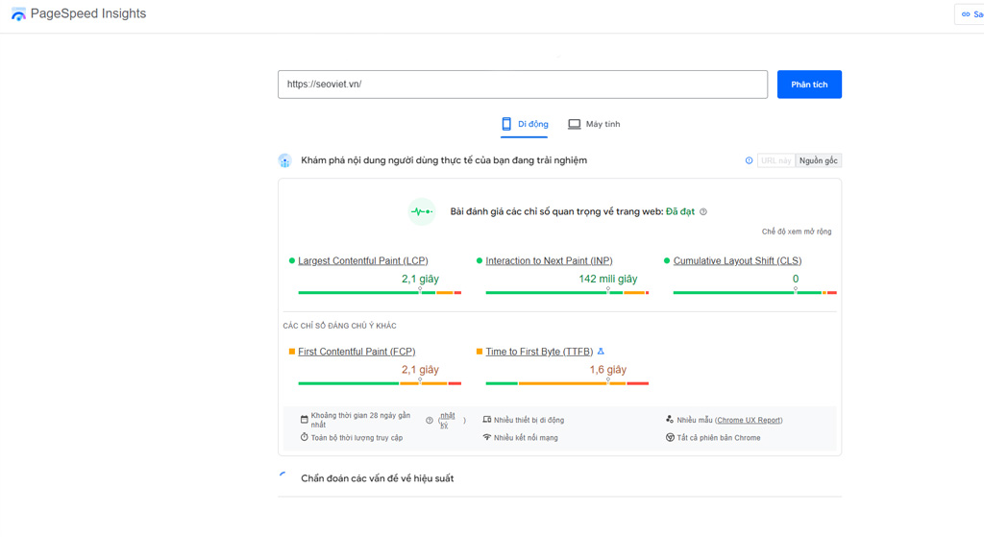Switch to the Máy tính tab
Screen dimensions: 984x537
pyautogui.click(x=594, y=124)
